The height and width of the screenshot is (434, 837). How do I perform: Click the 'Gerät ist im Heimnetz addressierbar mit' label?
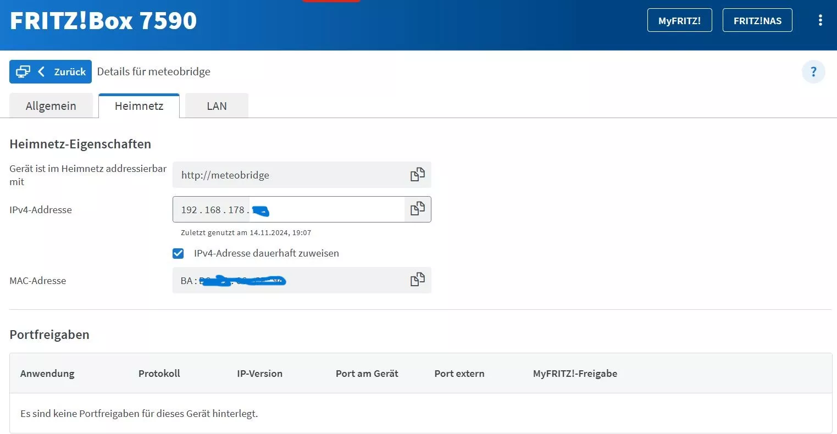click(x=88, y=175)
